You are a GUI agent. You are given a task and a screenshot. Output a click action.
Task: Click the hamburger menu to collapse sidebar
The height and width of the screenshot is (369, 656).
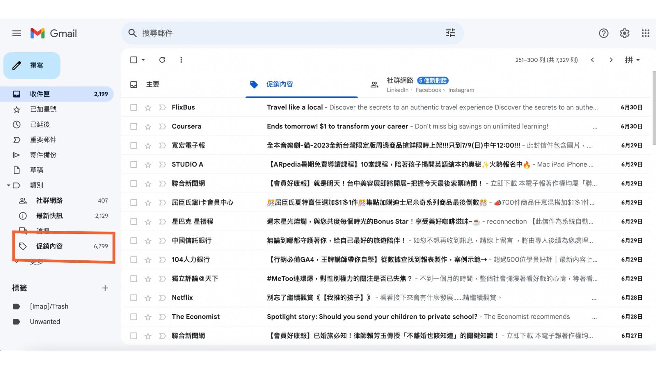[16, 33]
